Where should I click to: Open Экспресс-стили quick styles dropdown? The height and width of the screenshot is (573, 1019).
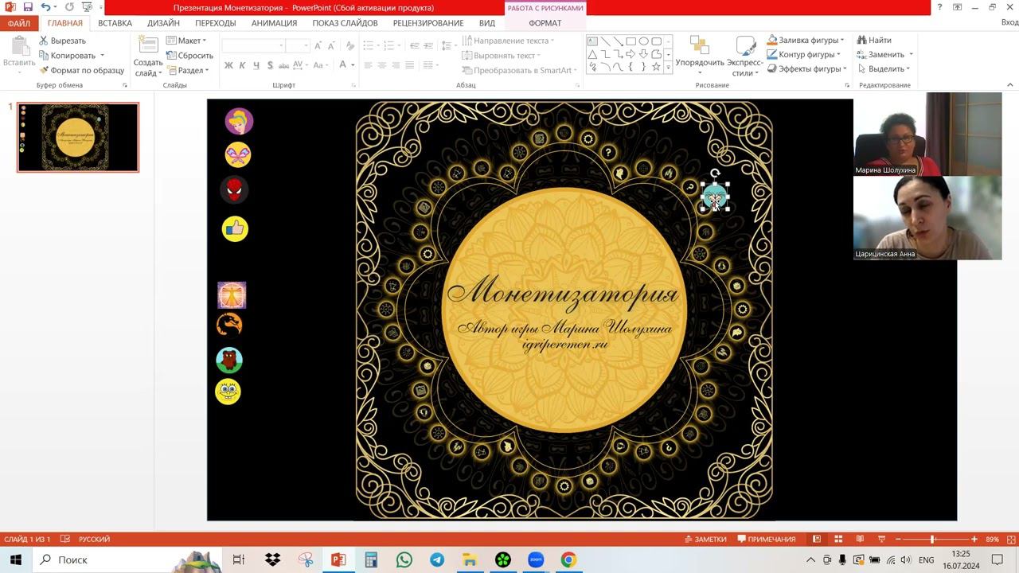(745, 56)
